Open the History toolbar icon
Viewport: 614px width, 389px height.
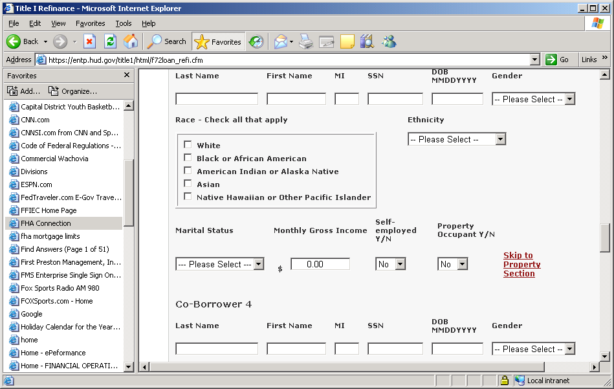[256, 41]
